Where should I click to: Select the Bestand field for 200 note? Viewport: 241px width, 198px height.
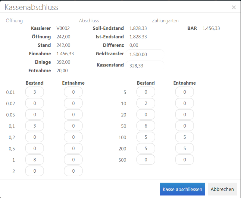coord(146,148)
